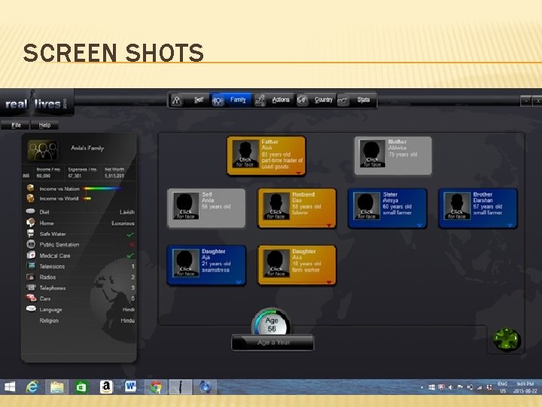Open the Help menu
Screen dimensions: 542x407
(x=44, y=125)
